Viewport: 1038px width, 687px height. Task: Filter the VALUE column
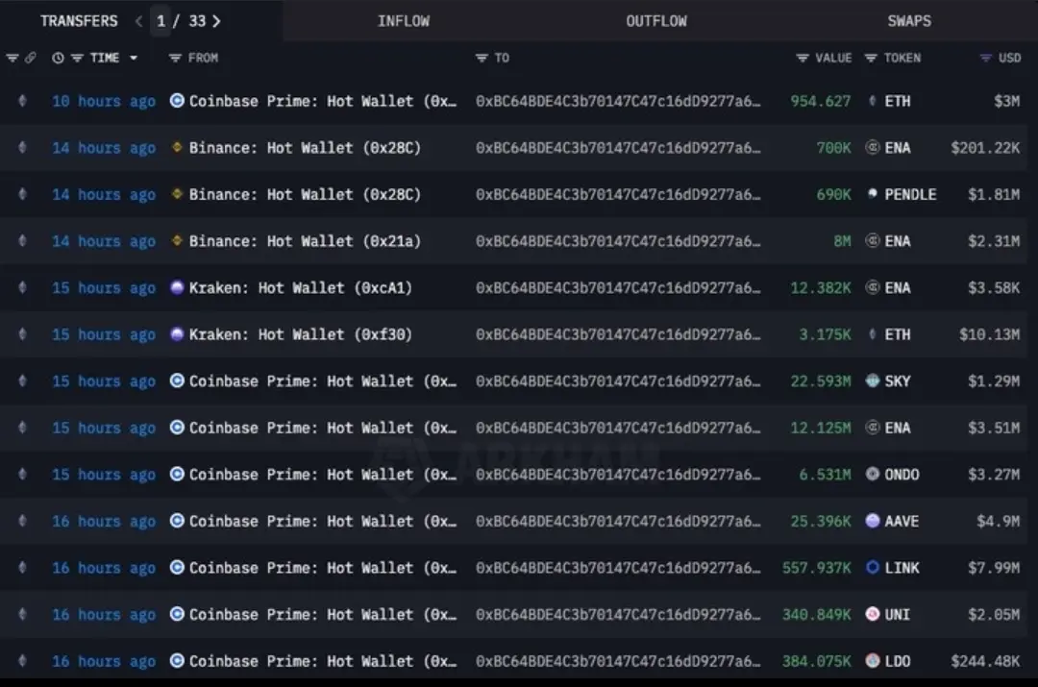[x=803, y=59]
